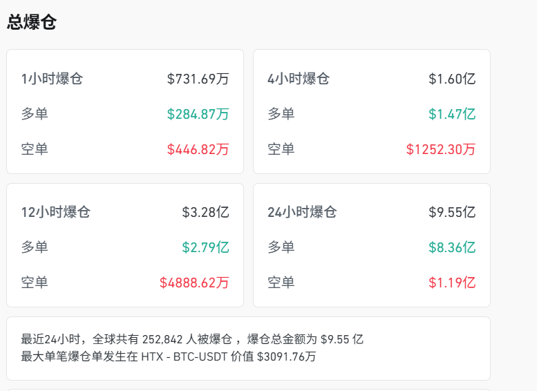Click 24-hour long value $8.36亿
537x391 pixels.
coord(452,247)
